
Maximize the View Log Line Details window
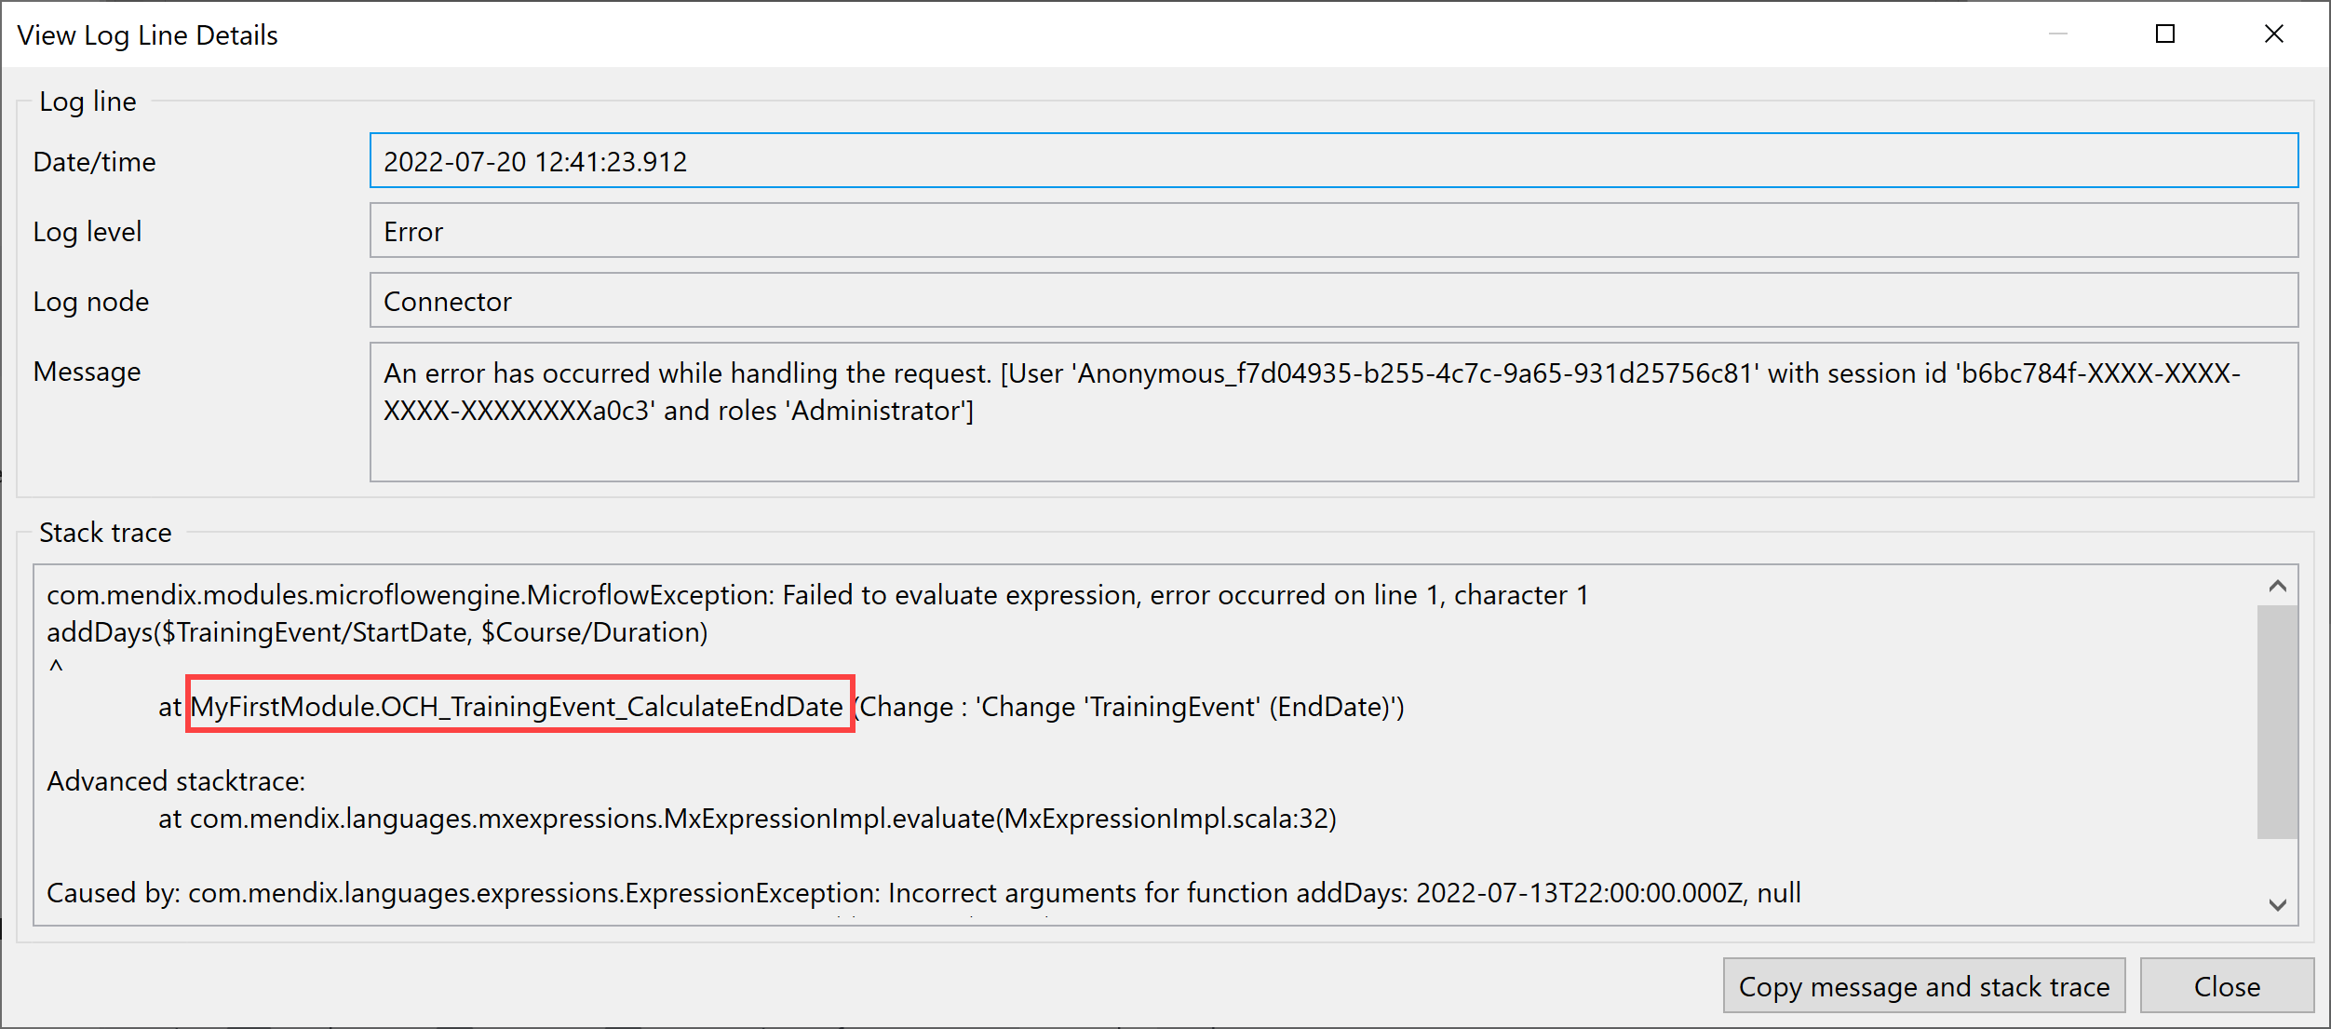2165,34
